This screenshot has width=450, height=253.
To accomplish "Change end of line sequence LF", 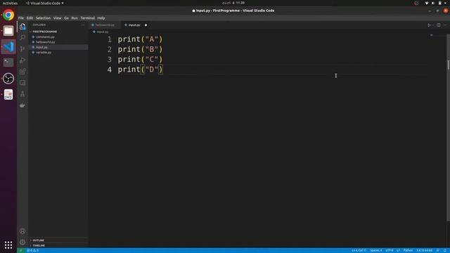I will [x=398, y=250].
